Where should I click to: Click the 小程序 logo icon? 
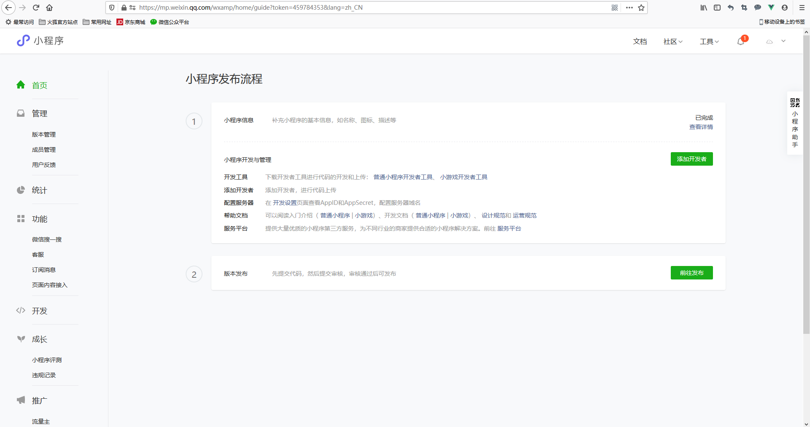coord(23,40)
